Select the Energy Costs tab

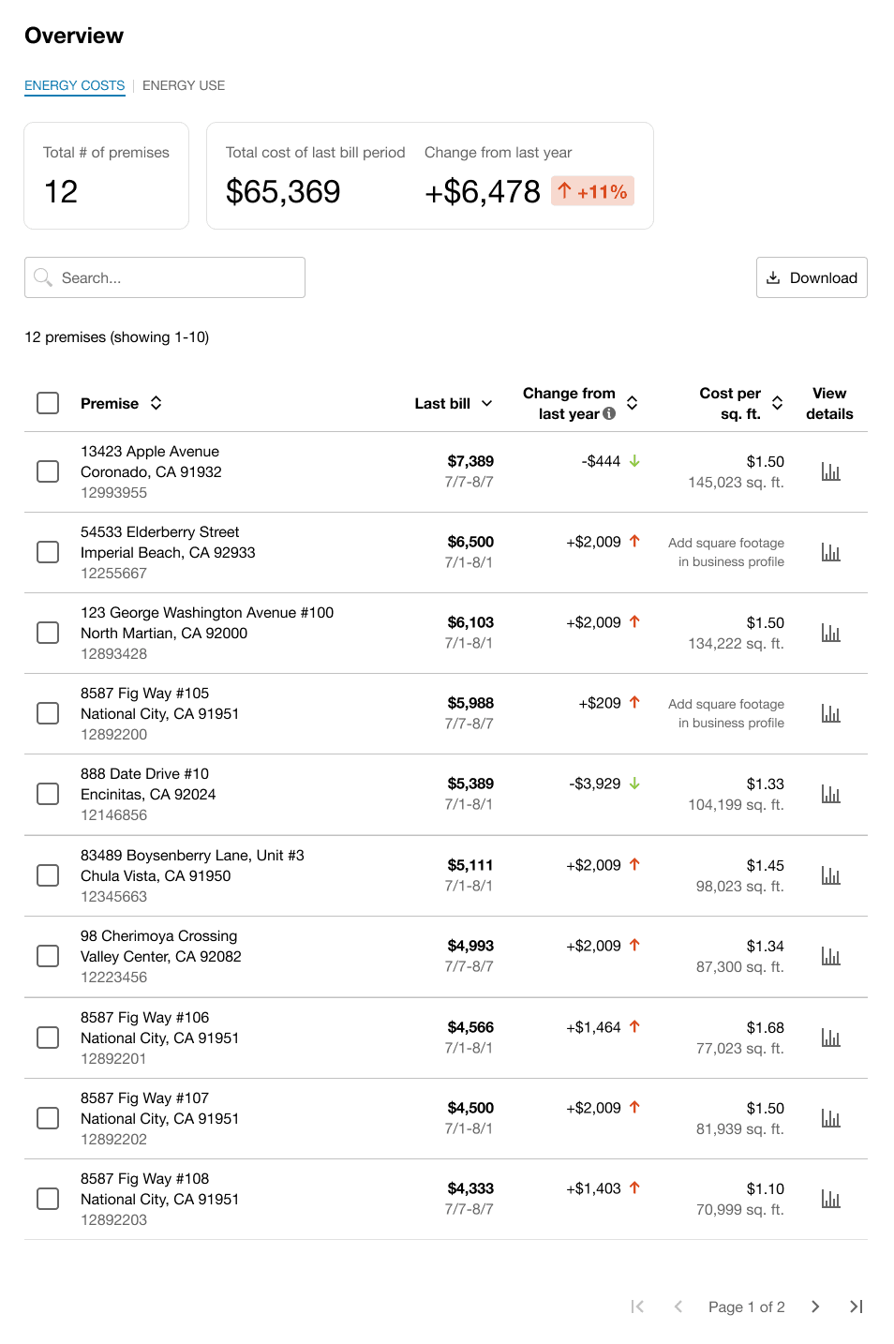(x=74, y=85)
